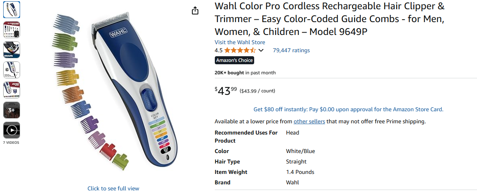Select the first clipper thumbnail image
The height and width of the screenshot is (194, 477).
(x=12, y=10)
